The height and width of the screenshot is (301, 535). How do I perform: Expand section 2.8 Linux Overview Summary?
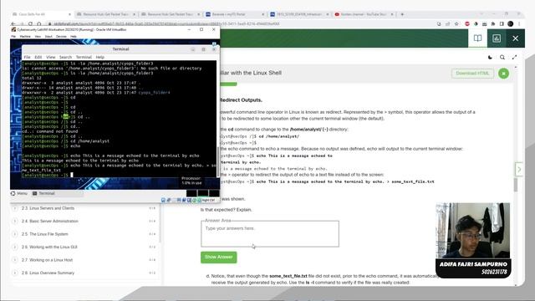[x=15, y=273]
